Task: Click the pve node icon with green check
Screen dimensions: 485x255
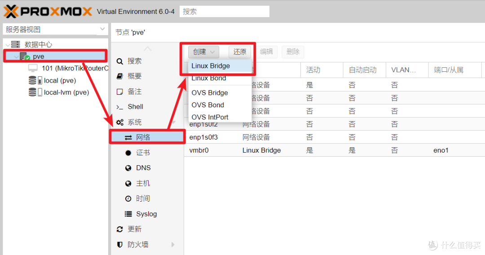Action: (25, 56)
